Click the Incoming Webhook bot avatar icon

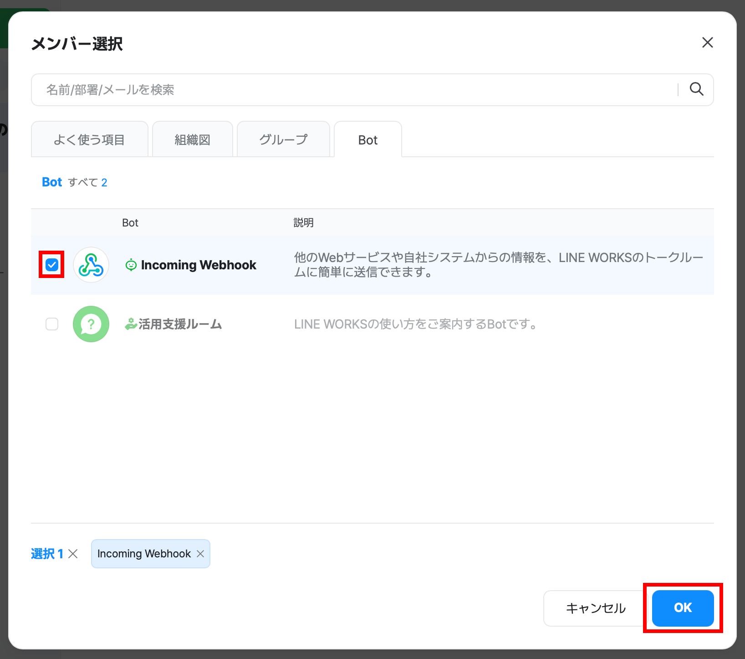(91, 265)
